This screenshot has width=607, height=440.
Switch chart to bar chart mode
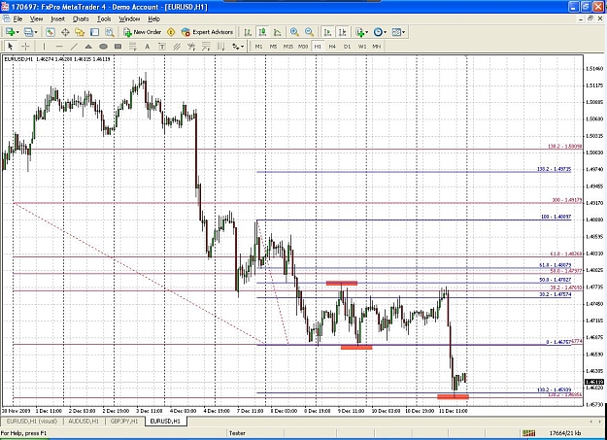(x=248, y=32)
